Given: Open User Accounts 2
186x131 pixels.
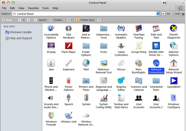Looking at the screenshot, I should click(156, 102).
